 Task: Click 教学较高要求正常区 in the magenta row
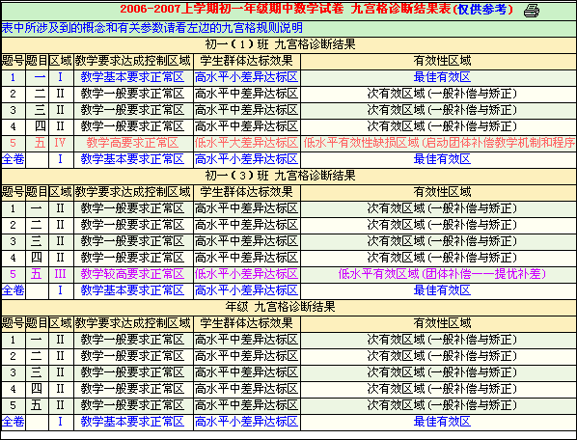[x=132, y=274]
